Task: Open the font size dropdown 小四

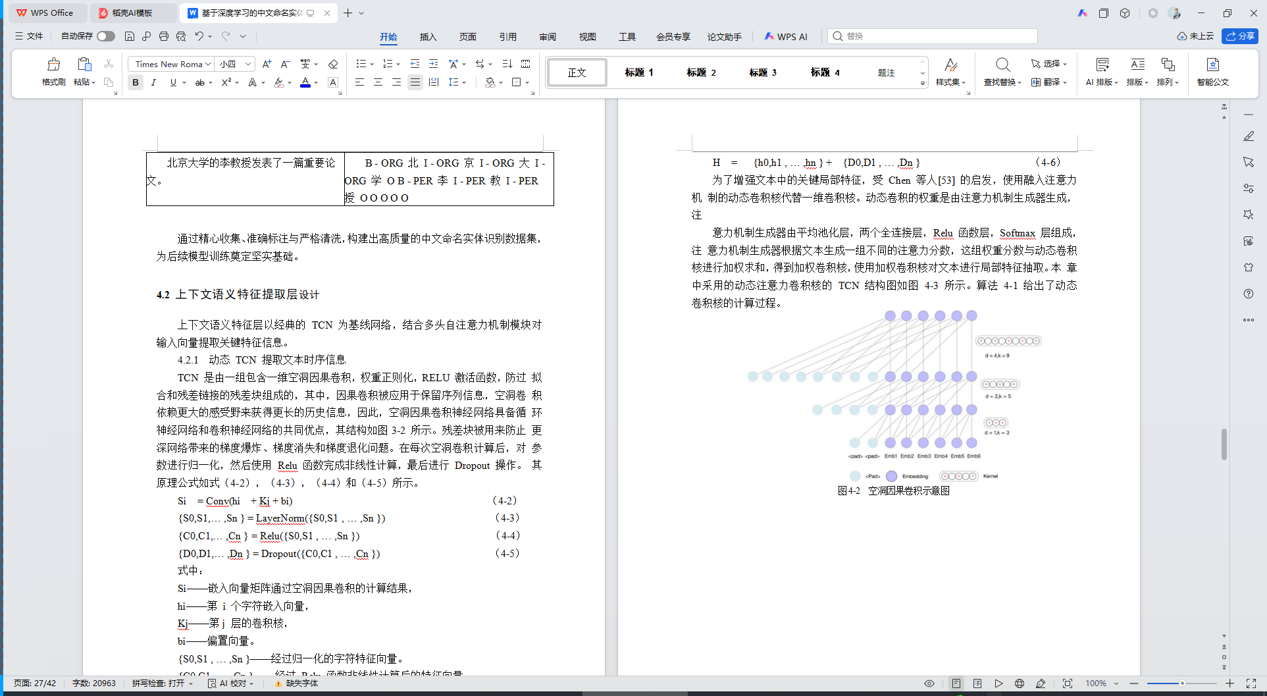Action: point(248,64)
